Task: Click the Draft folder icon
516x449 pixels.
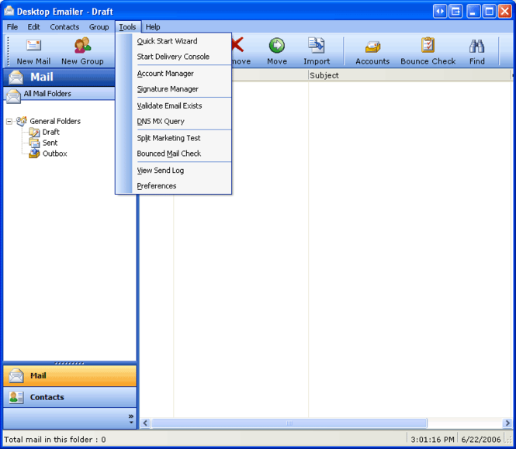Action: pyautogui.click(x=34, y=133)
